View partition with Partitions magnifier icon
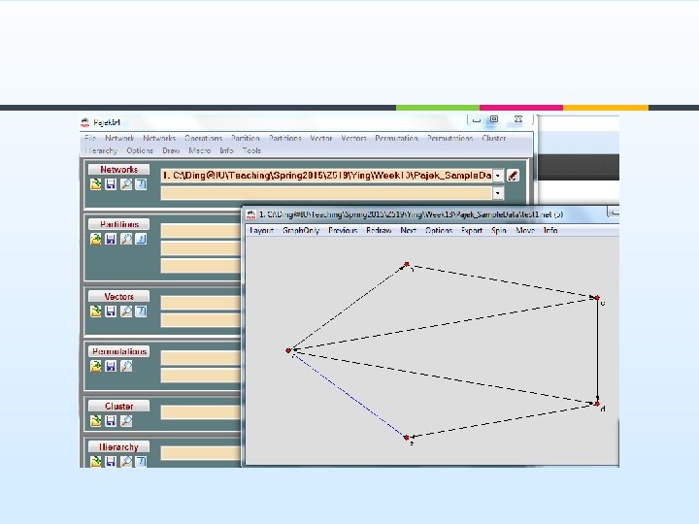This screenshot has height=524, width=699. coord(126,239)
